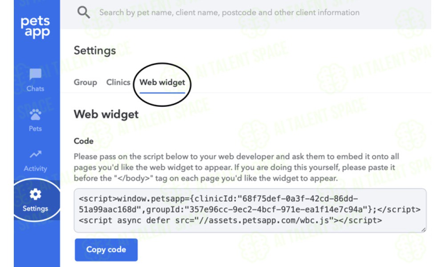Click inside the script code text box
The width and height of the screenshot is (445, 267).
pyautogui.click(x=250, y=210)
